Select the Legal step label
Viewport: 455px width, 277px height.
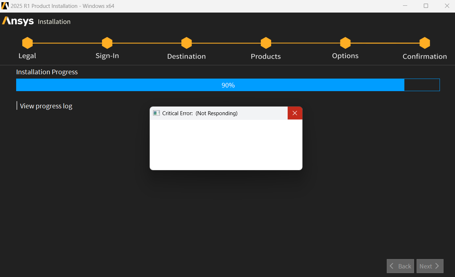27,56
